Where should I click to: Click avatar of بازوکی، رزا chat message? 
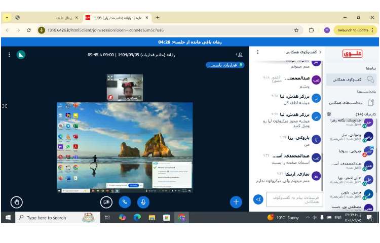coord(316,140)
